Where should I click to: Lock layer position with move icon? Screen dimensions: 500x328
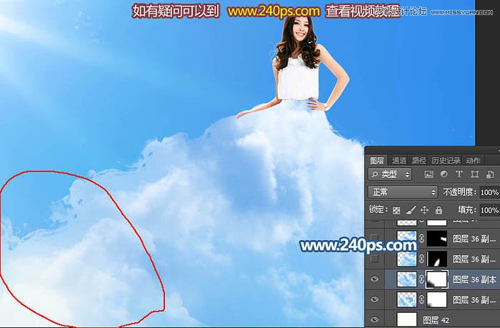425,210
